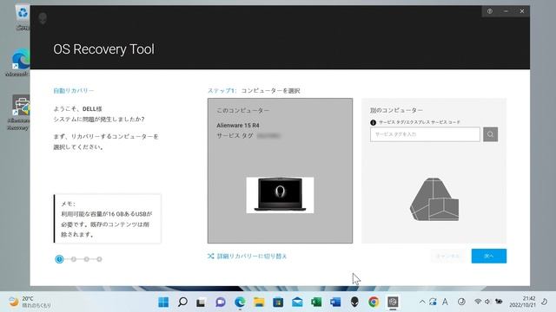
Task: Click the sync tray icon on the taskbar
Action: (433, 302)
